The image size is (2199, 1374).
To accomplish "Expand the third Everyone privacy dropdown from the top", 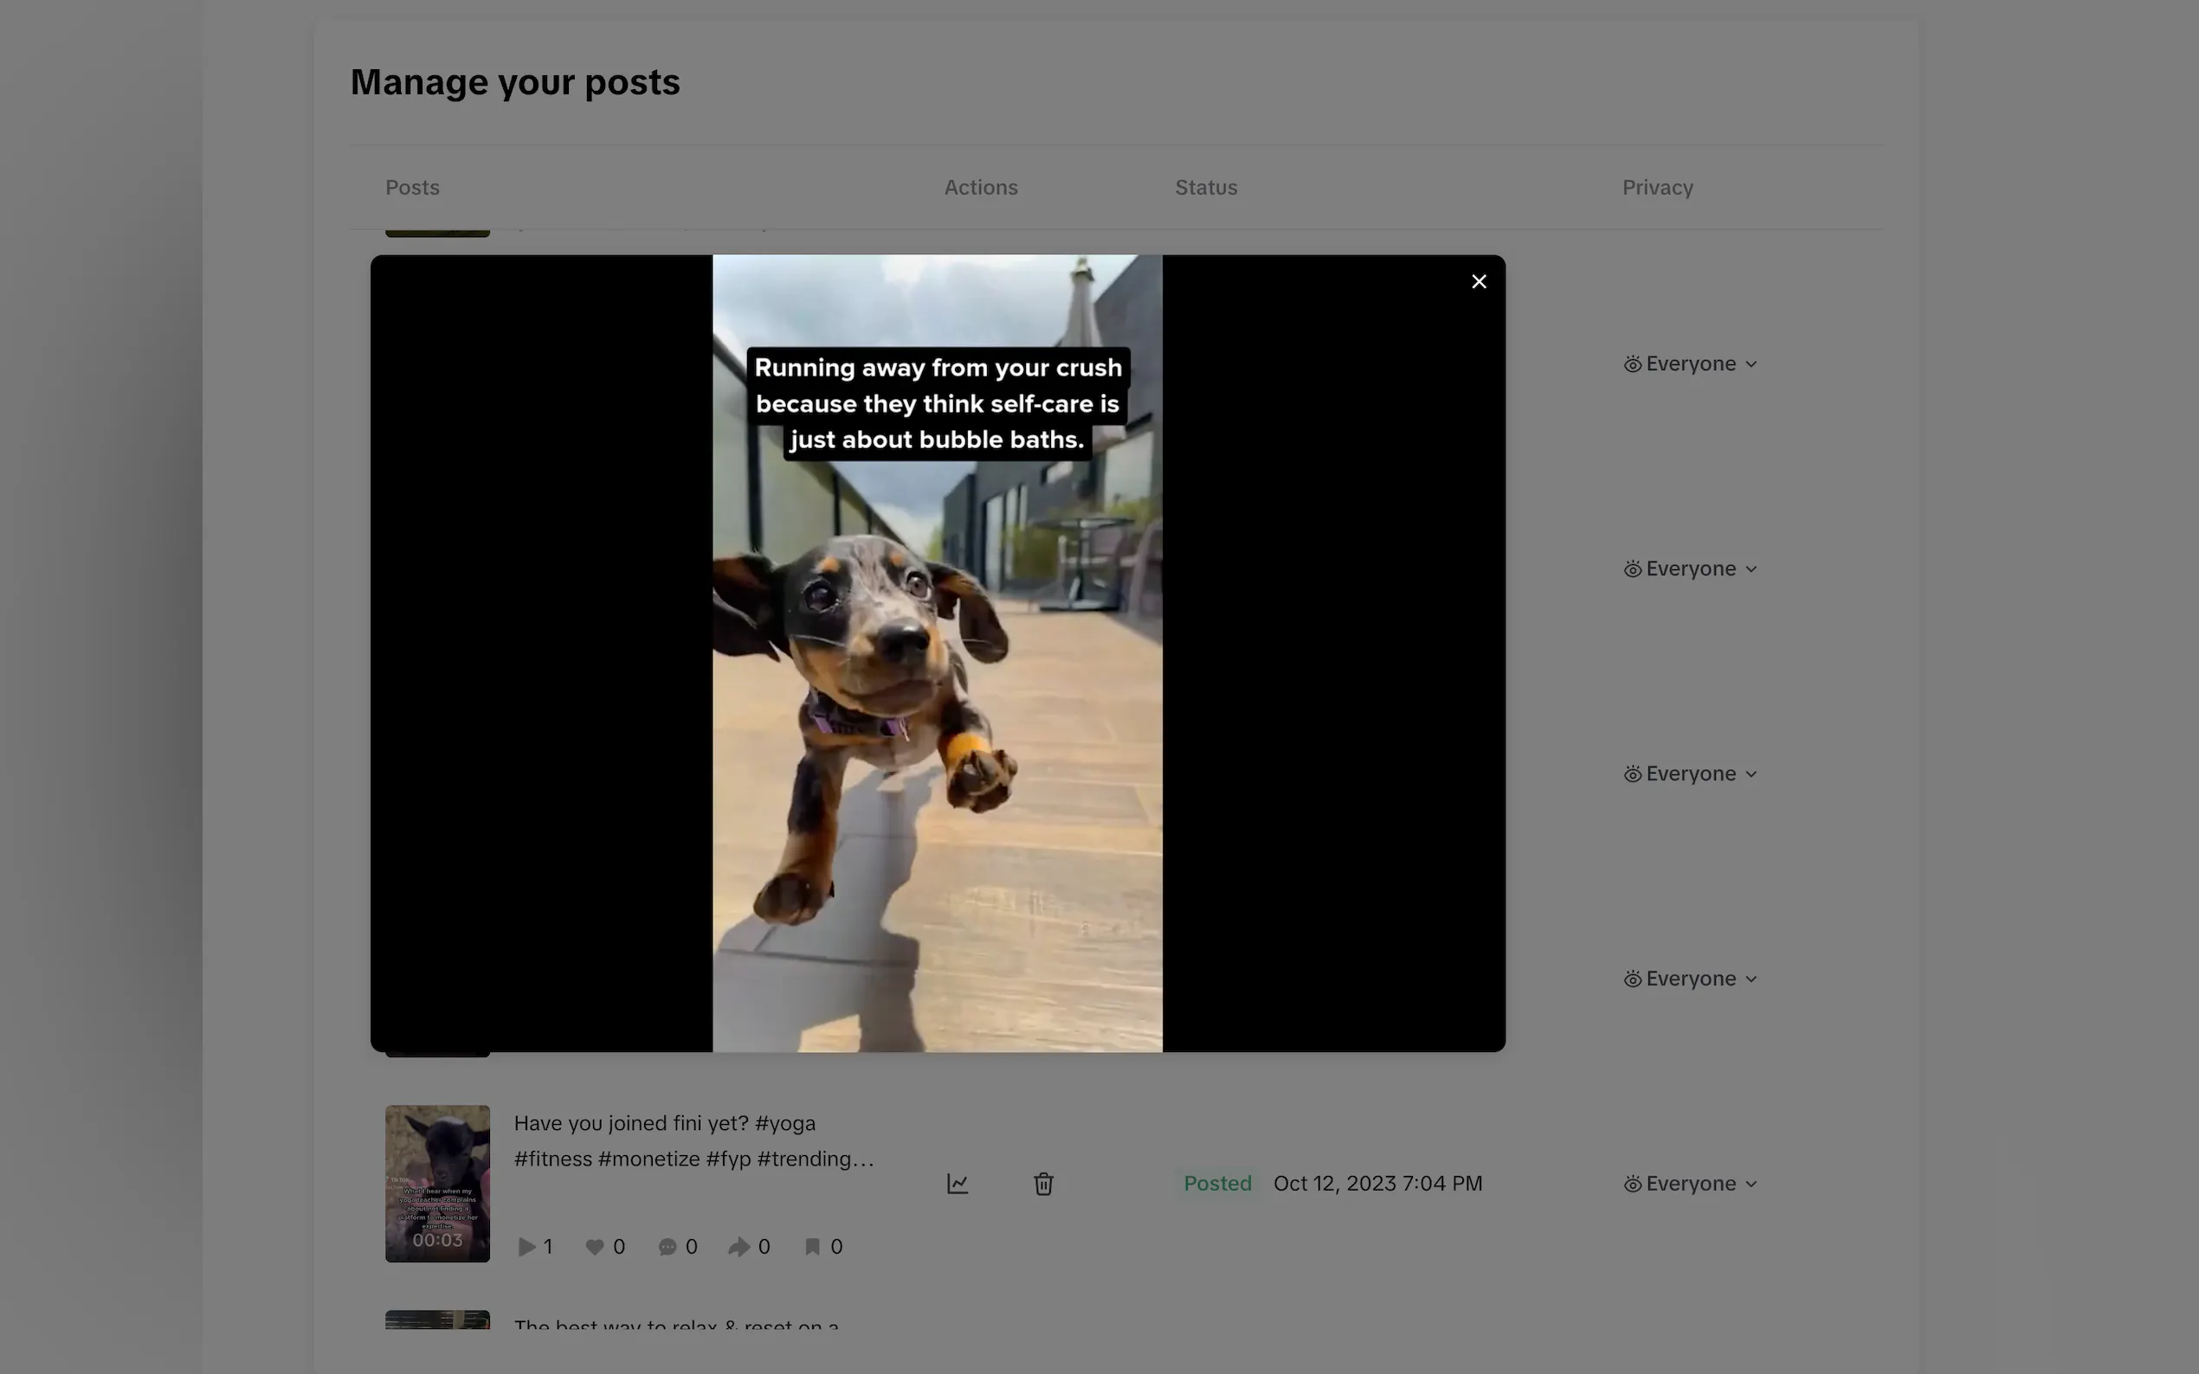I will tap(1691, 774).
